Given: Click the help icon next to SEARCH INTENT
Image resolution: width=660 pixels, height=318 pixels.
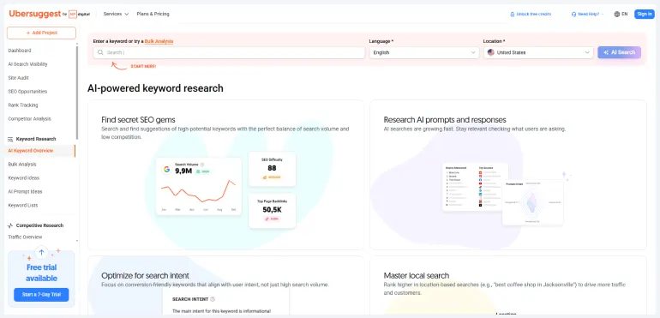Looking at the screenshot, I should click(x=213, y=299).
